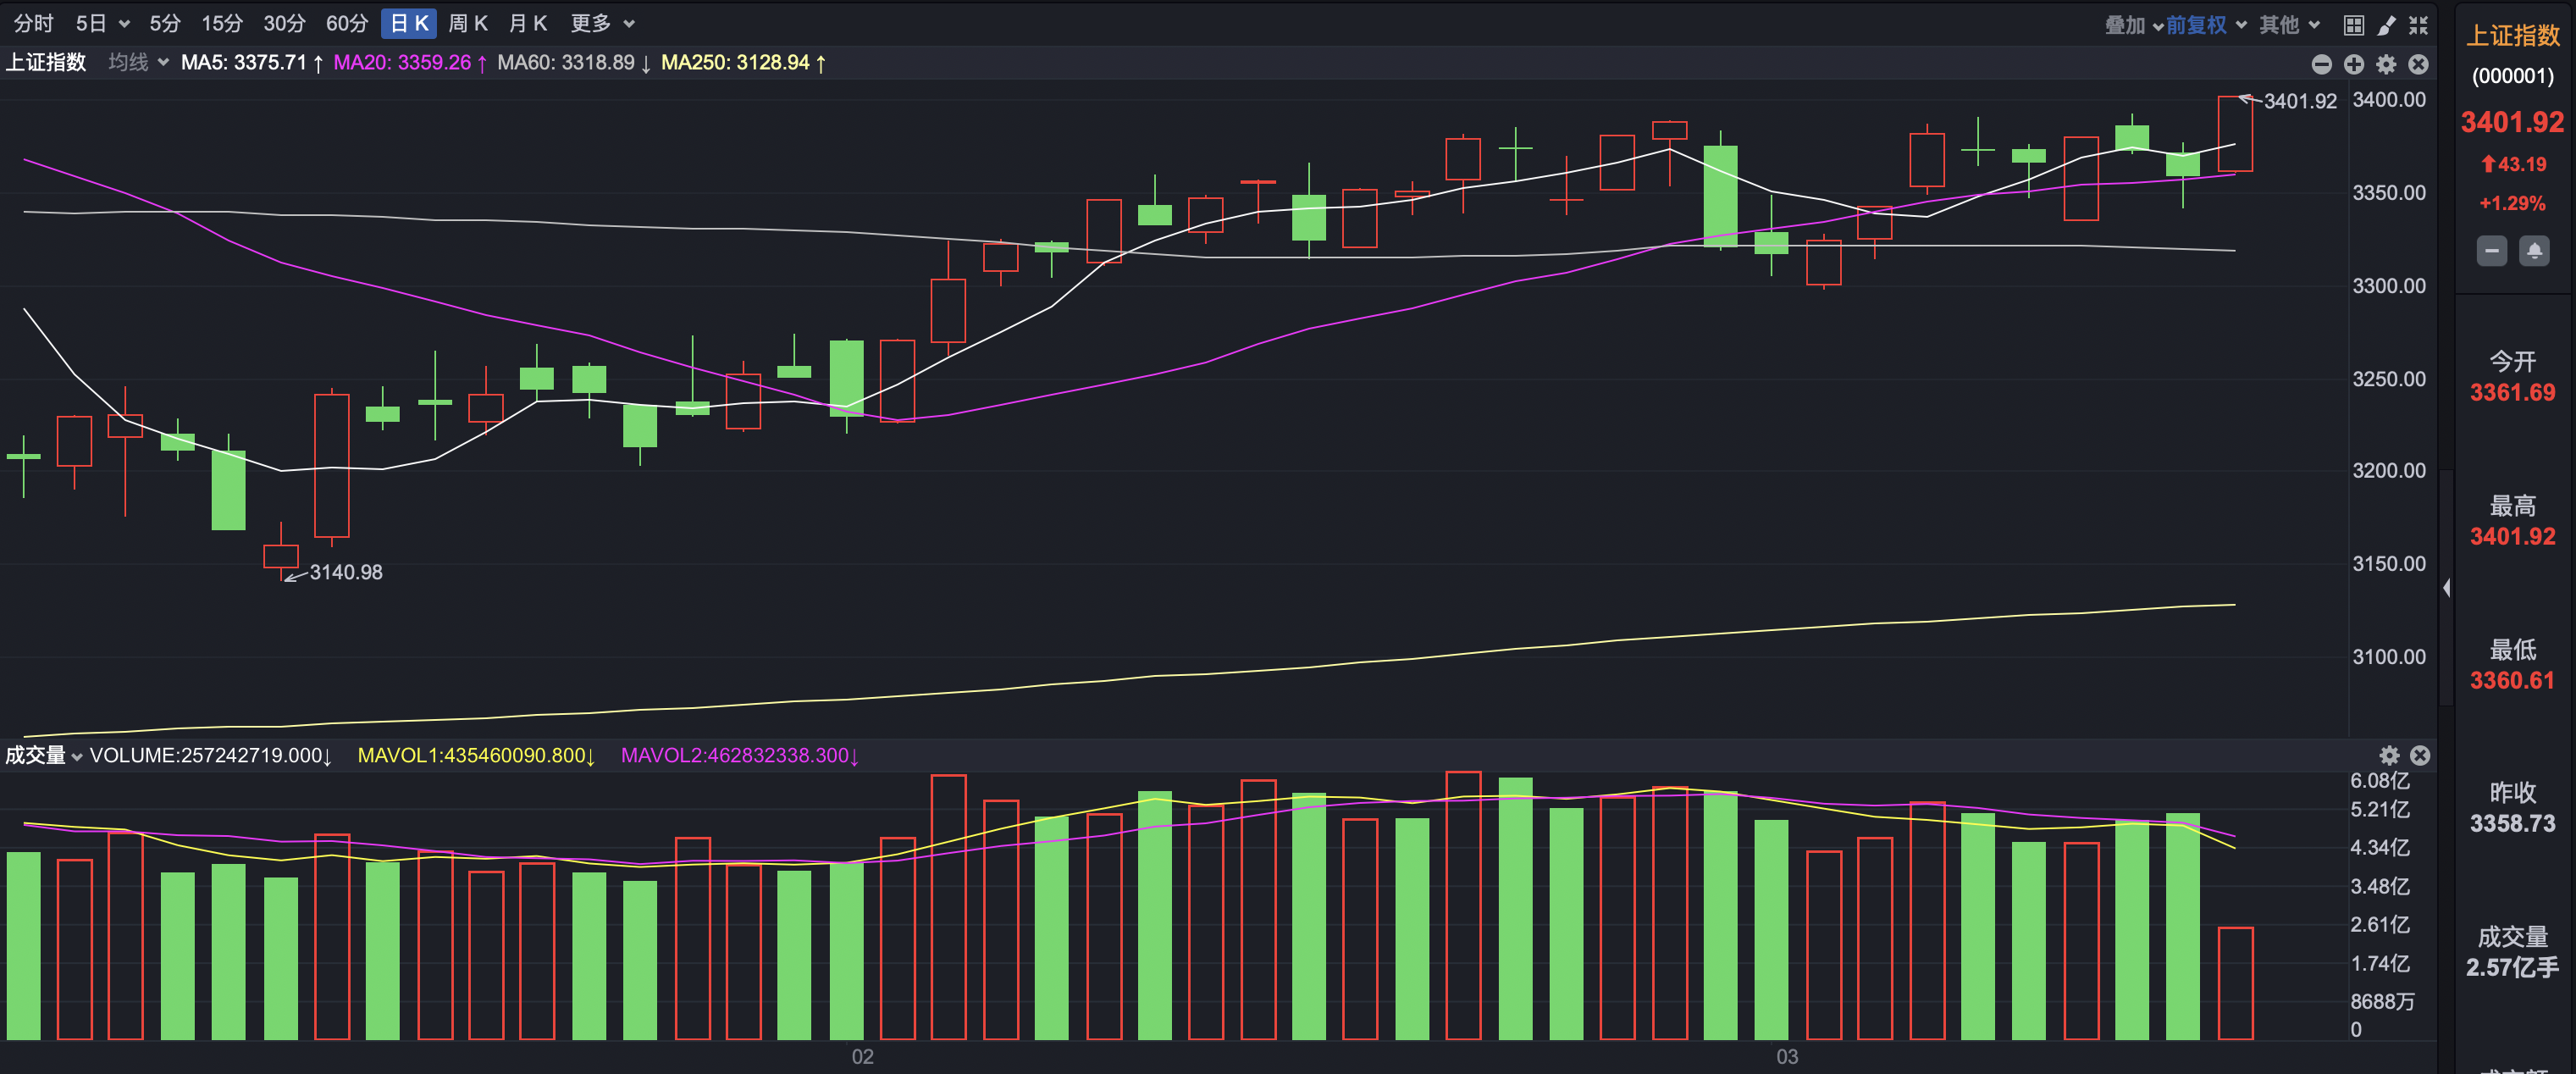Remove 上证指数 from watchlist with the minus button

2492,250
